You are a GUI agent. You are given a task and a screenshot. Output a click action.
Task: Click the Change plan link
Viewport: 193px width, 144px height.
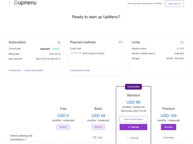15,70
